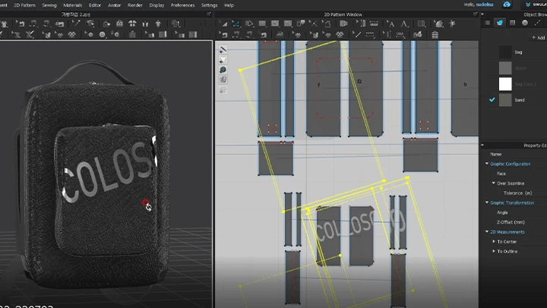Select the band fabric swatch

click(x=505, y=100)
